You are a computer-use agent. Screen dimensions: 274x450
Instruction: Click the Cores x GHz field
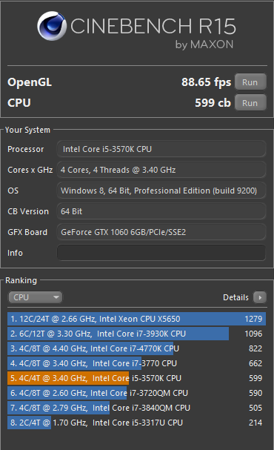coord(161,170)
